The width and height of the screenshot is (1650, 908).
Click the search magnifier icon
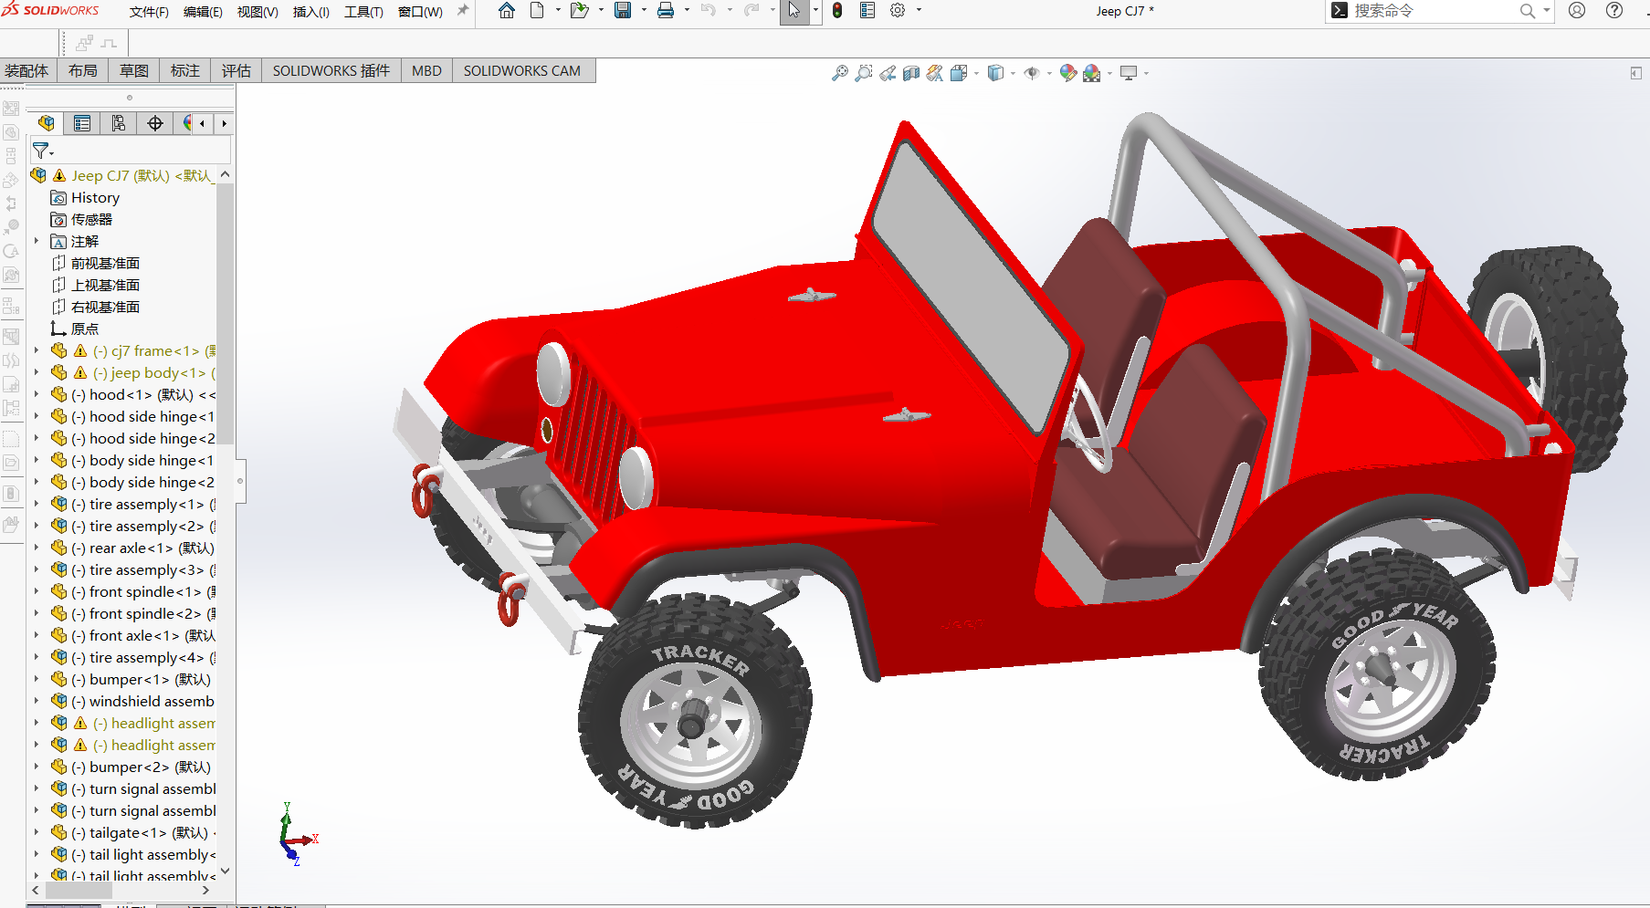coord(1527,11)
